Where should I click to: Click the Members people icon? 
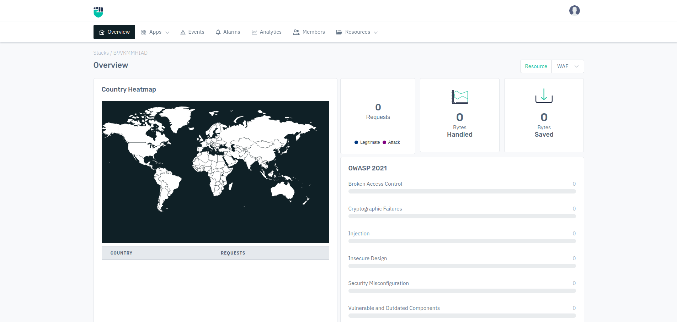[x=296, y=32]
